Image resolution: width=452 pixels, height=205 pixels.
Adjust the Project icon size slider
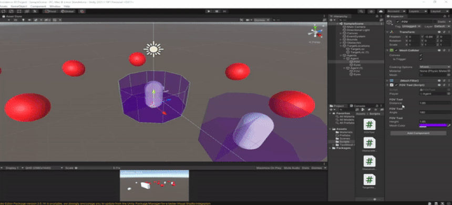[374, 199]
